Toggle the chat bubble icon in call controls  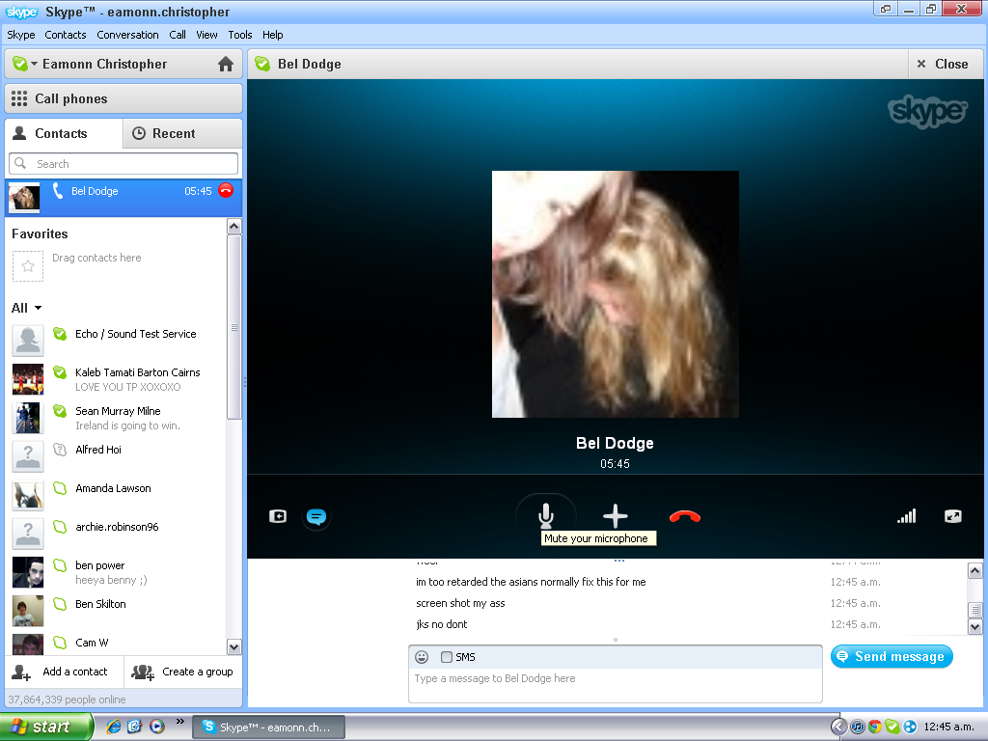point(316,517)
